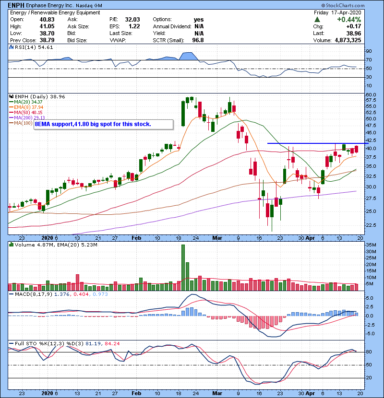Screen dimensions: 384x398
Task: Click the Last price 38.96 in header
Action: click(353, 33)
